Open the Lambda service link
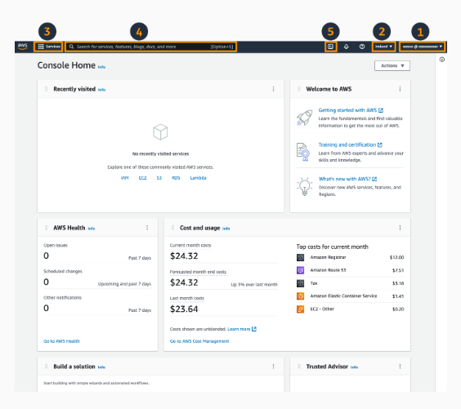This screenshot has height=409, width=461. coord(198,178)
